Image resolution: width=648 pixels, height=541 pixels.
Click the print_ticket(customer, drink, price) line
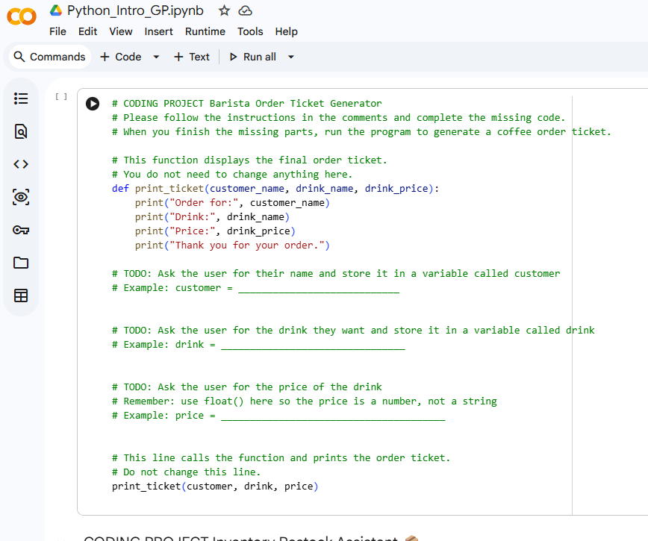tap(215, 487)
